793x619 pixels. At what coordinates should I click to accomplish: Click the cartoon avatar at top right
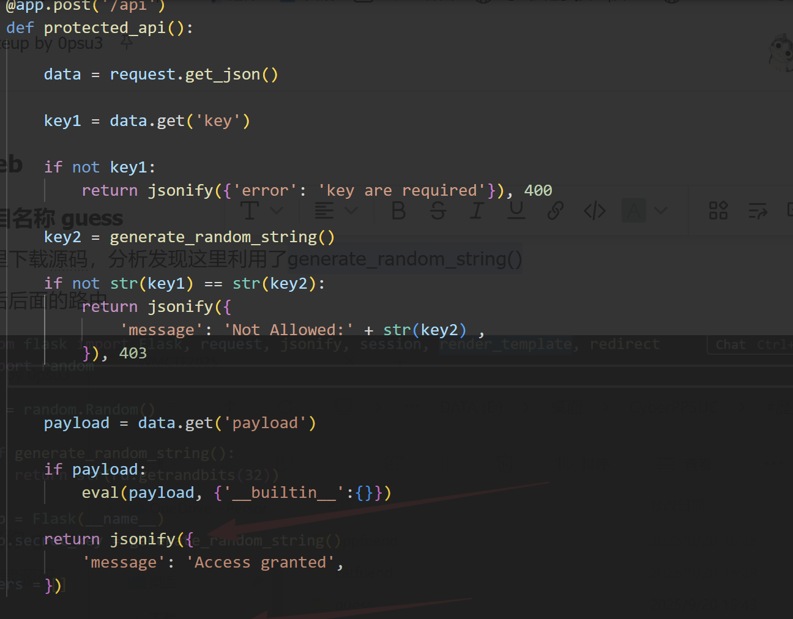click(781, 52)
